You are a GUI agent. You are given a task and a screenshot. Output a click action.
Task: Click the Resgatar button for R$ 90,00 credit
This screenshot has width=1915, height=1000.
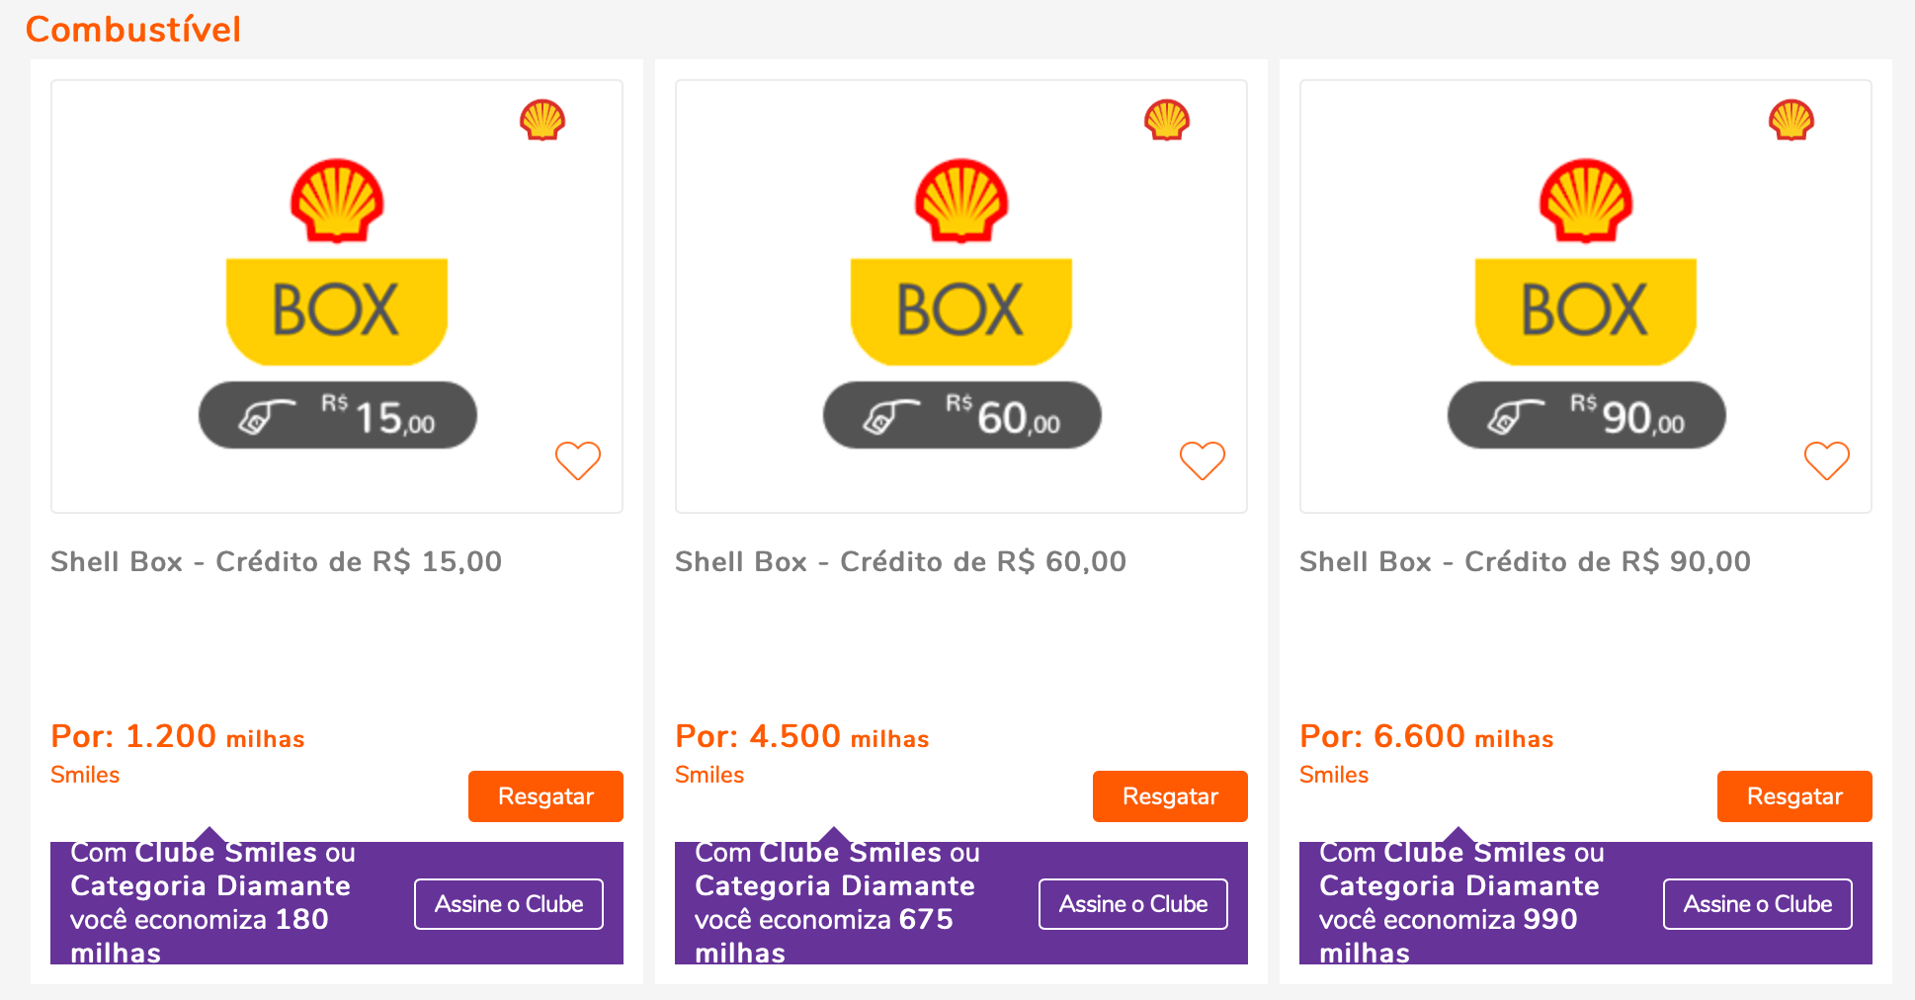tap(1794, 796)
